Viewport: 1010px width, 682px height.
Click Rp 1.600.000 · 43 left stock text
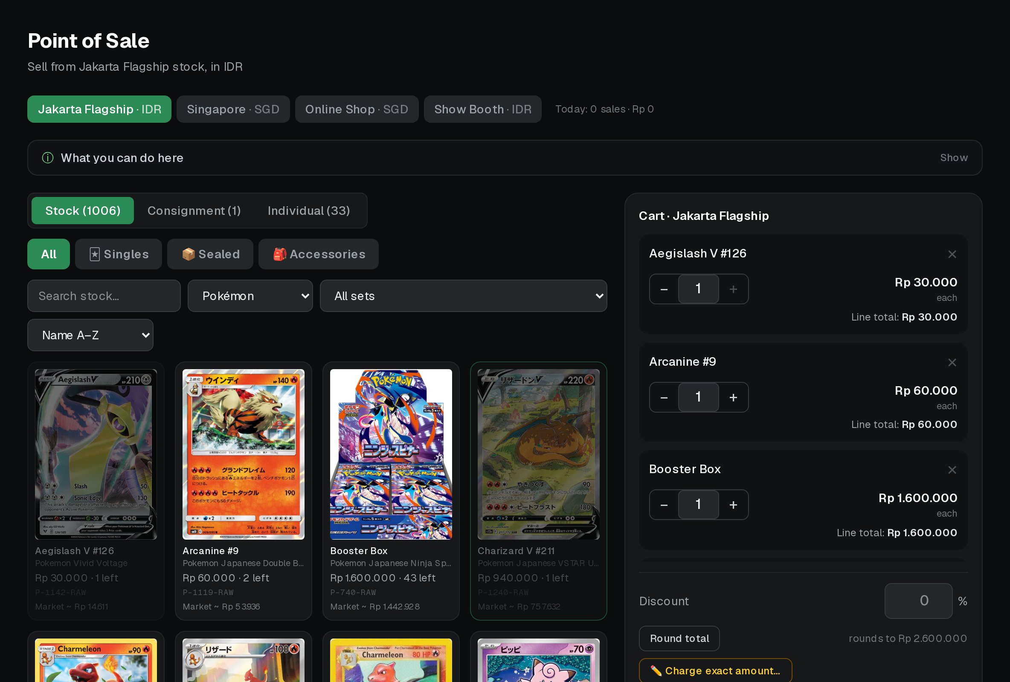point(383,578)
